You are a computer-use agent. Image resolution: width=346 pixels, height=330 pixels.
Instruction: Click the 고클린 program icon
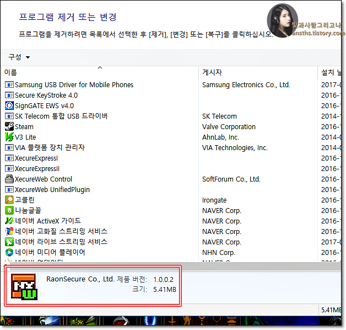(x=9, y=200)
